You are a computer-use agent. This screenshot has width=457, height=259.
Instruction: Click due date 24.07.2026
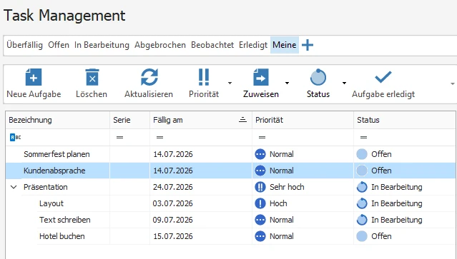pos(173,187)
